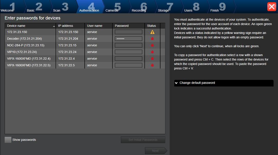Jump to step 5 Cameras

click(x=116, y=7)
